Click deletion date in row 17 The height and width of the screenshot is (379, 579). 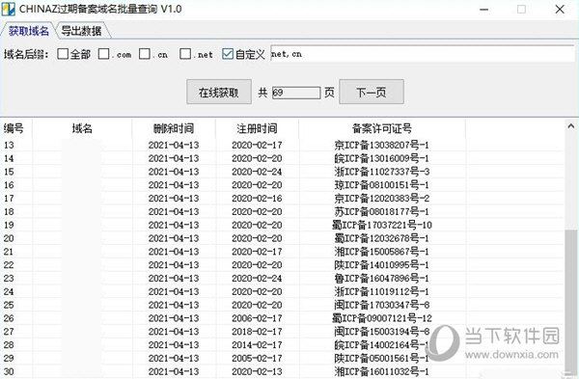[x=174, y=199]
